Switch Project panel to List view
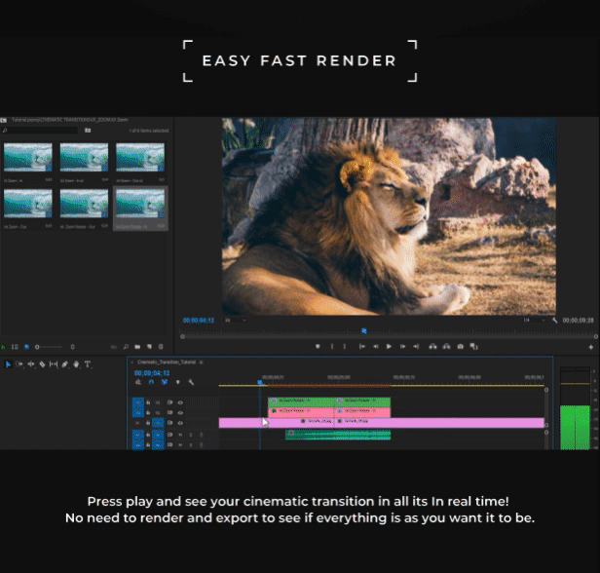Image resolution: width=600 pixels, height=573 pixels. (15, 347)
